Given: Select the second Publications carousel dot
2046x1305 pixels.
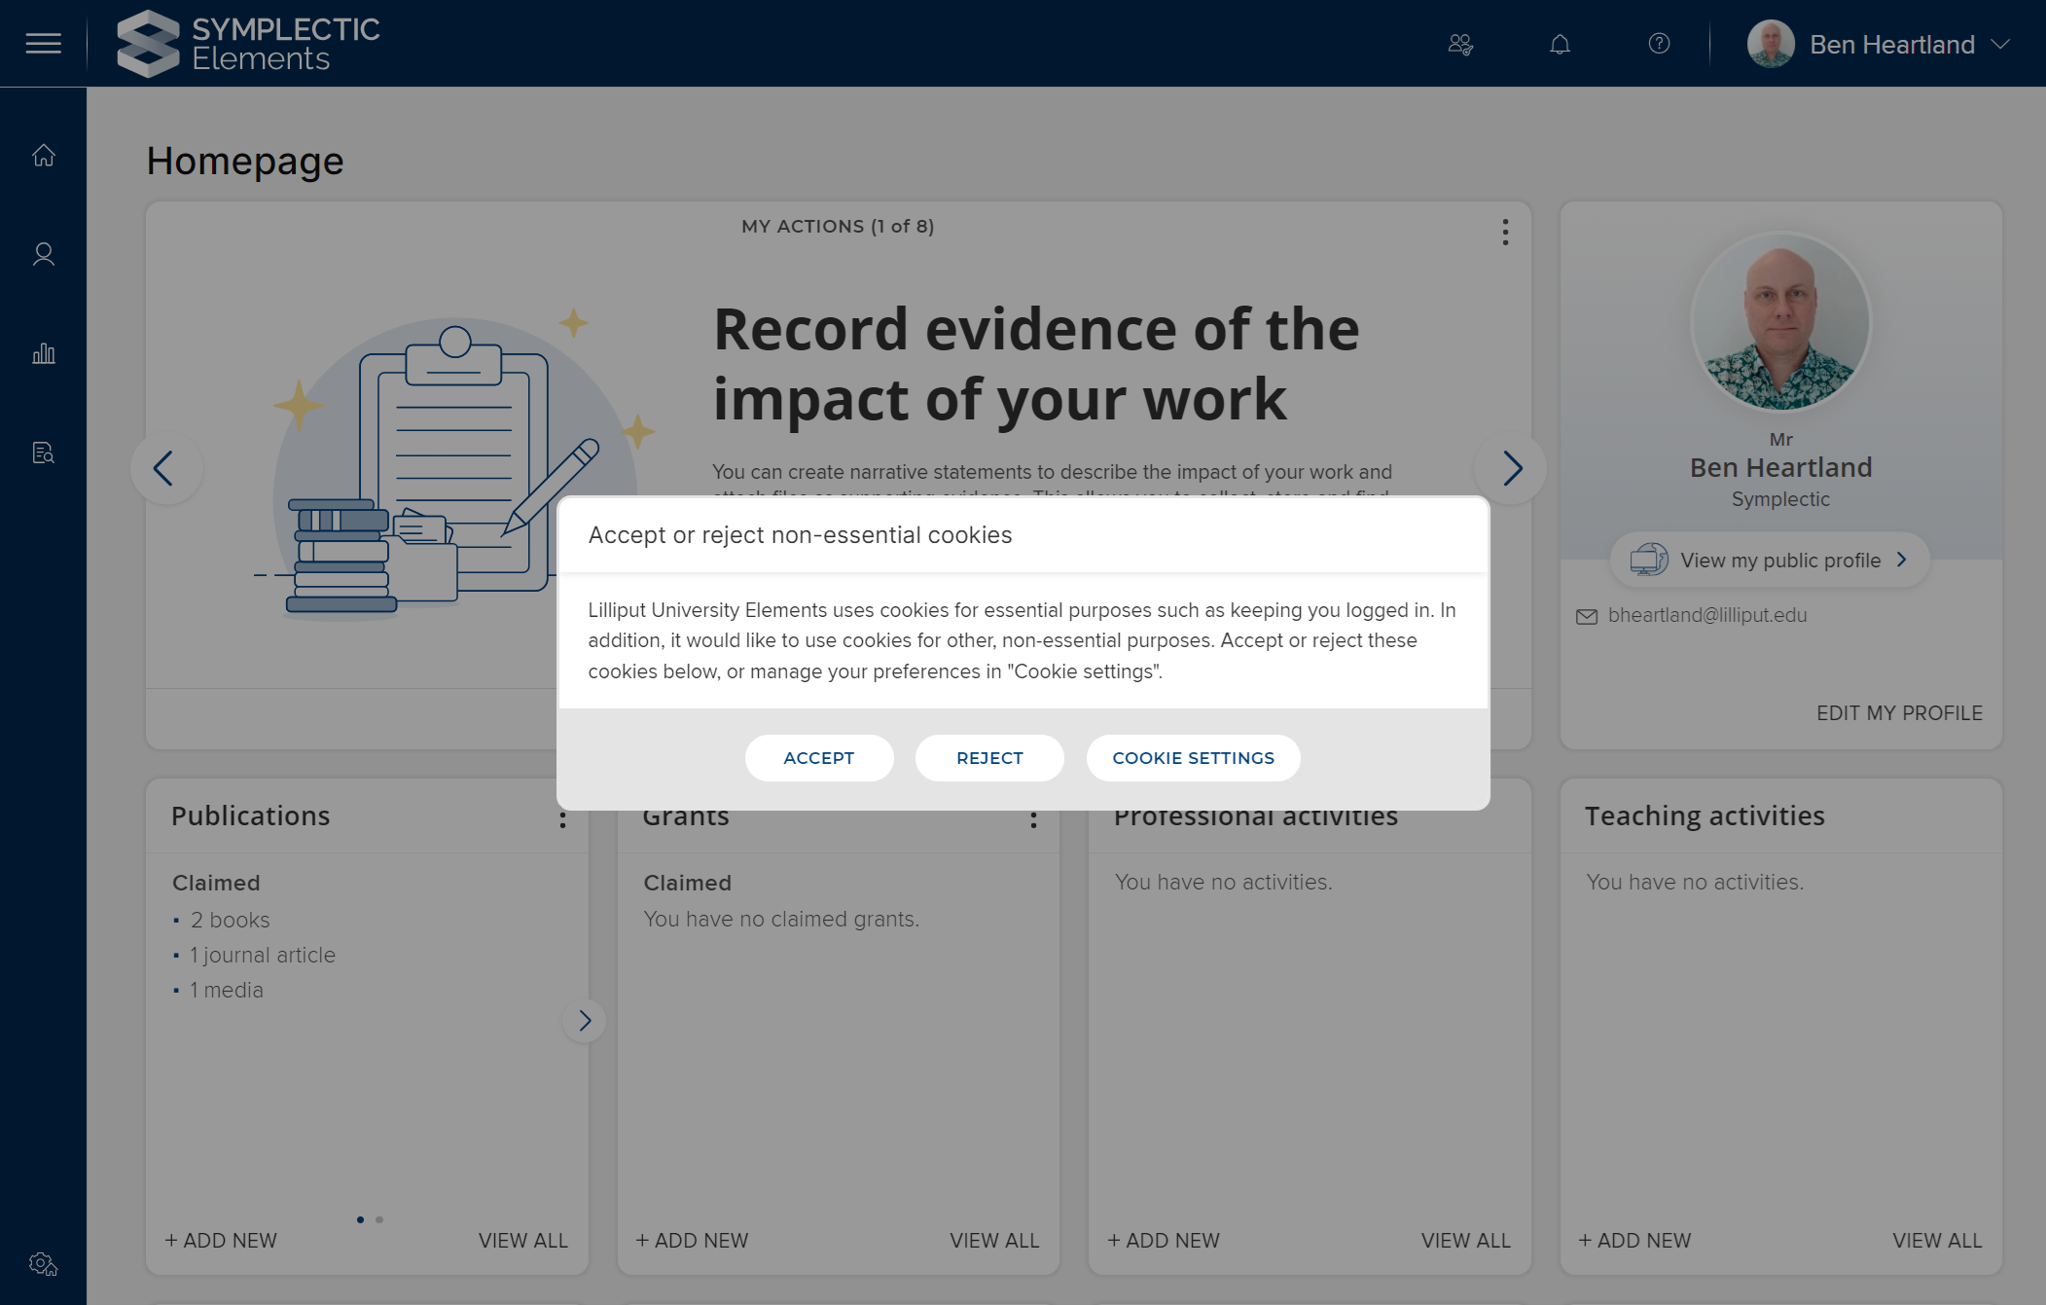Looking at the screenshot, I should click(x=379, y=1219).
